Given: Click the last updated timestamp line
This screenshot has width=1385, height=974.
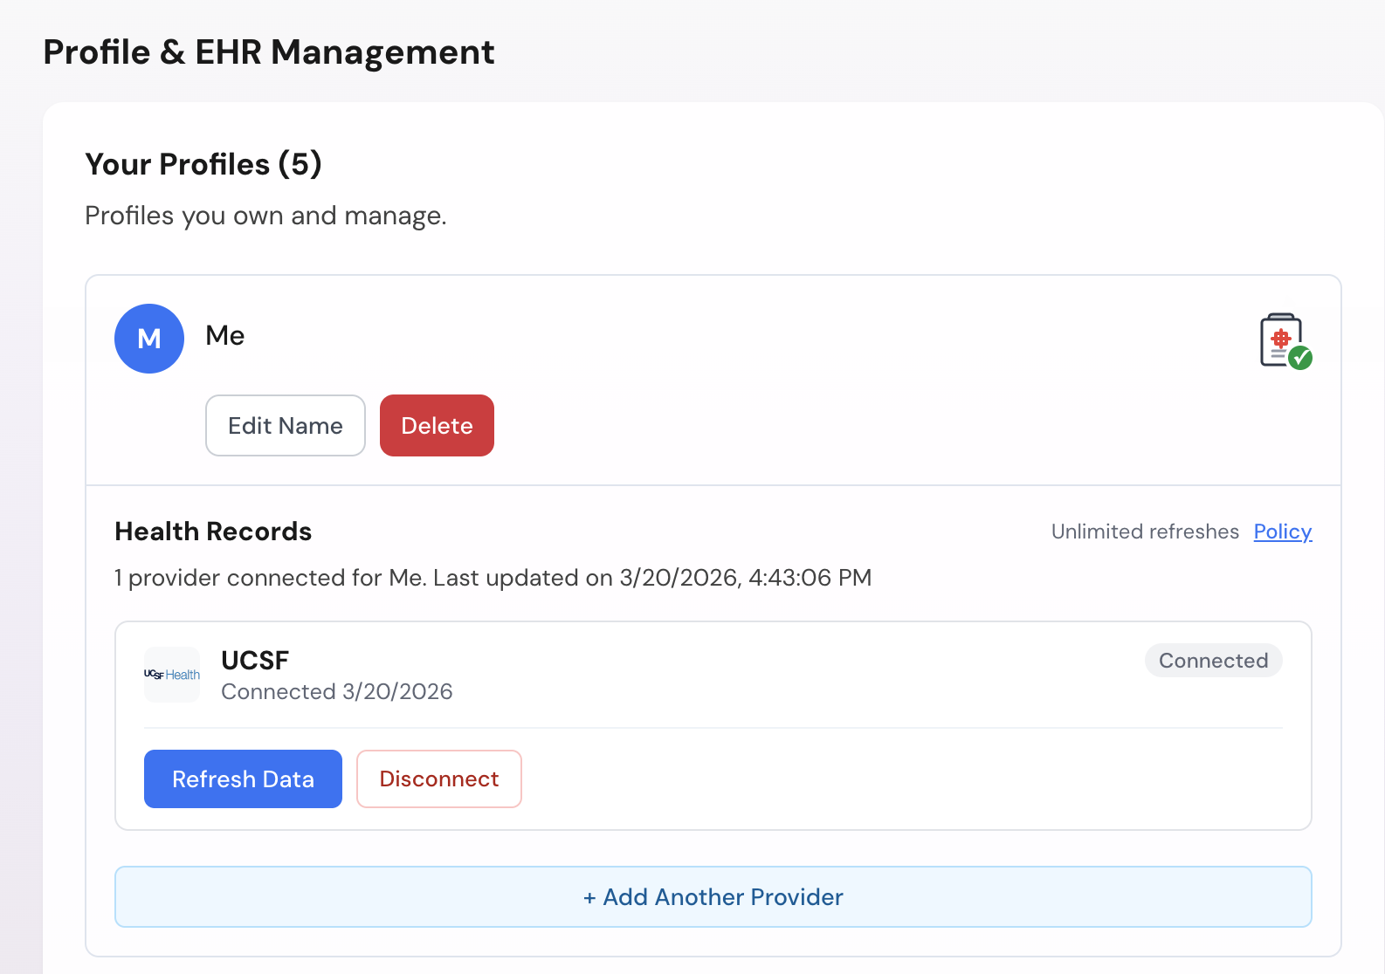Looking at the screenshot, I should [493, 578].
